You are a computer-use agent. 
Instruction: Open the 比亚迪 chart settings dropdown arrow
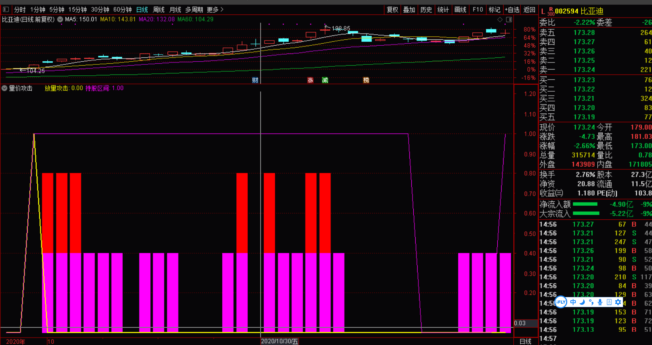point(60,19)
